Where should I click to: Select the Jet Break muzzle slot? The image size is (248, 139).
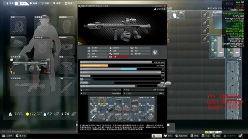pos(94,117)
